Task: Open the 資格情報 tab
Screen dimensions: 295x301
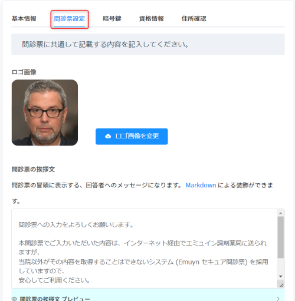Action: [152, 19]
